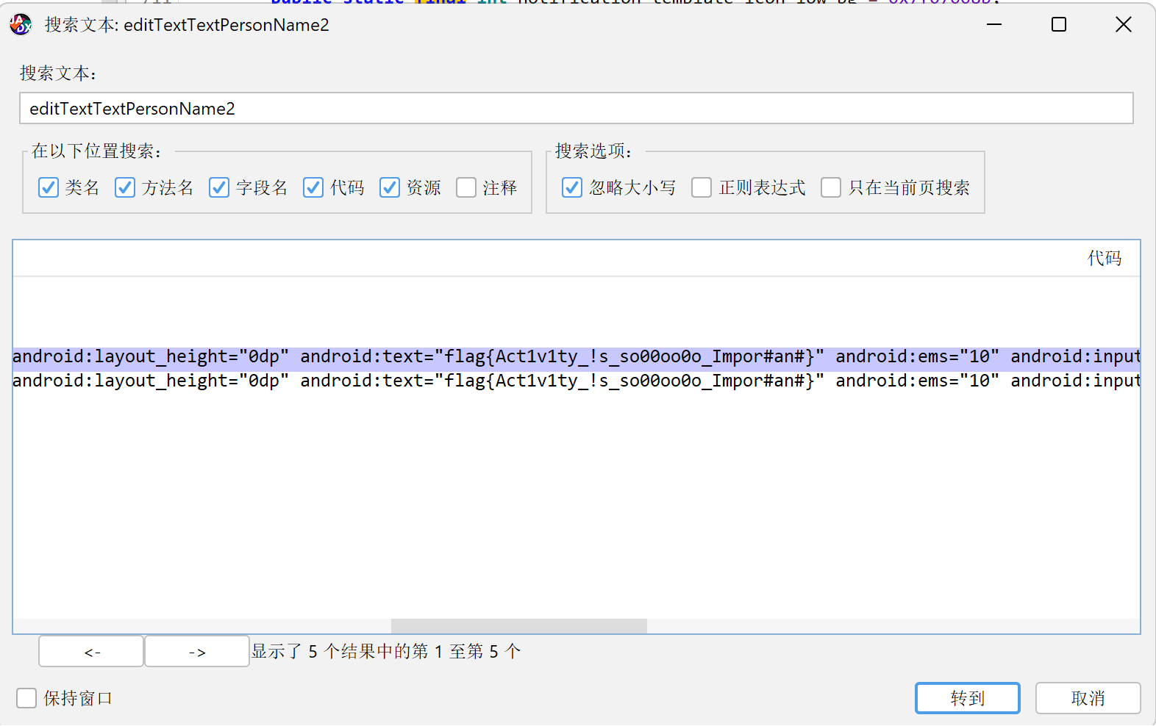This screenshot has height=726, width=1156.
Task: Enable the 注释 search checkbox
Action: (x=466, y=188)
